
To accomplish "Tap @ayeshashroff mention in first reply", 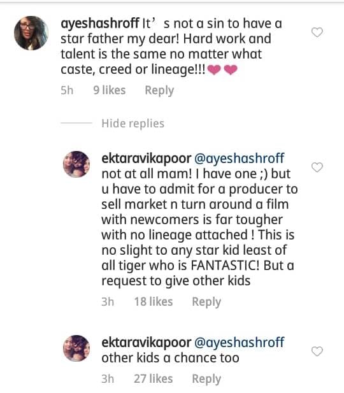I will (239, 159).
